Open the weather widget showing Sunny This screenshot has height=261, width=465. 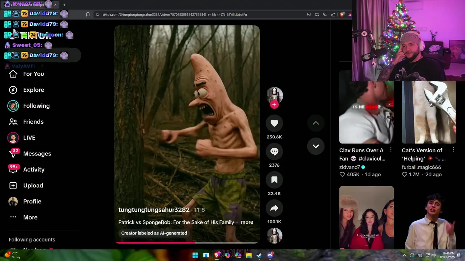pos(13,255)
